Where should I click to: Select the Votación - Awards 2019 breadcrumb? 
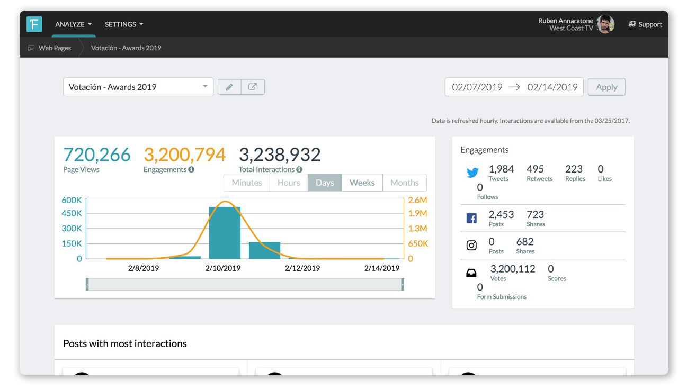pos(126,48)
